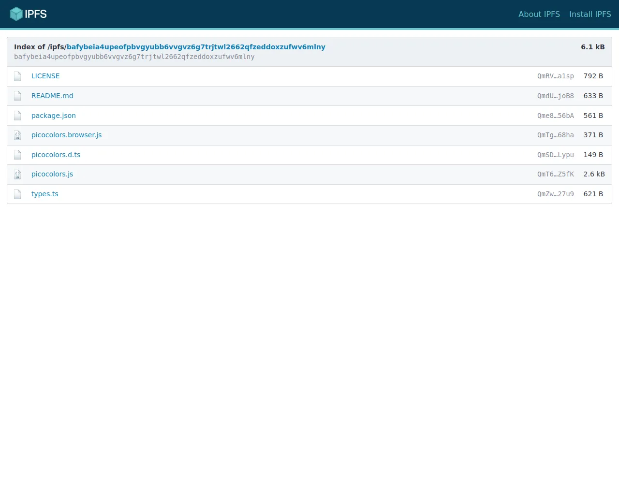Click the file icon beside README.md
619x495 pixels.
tap(17, 96)
